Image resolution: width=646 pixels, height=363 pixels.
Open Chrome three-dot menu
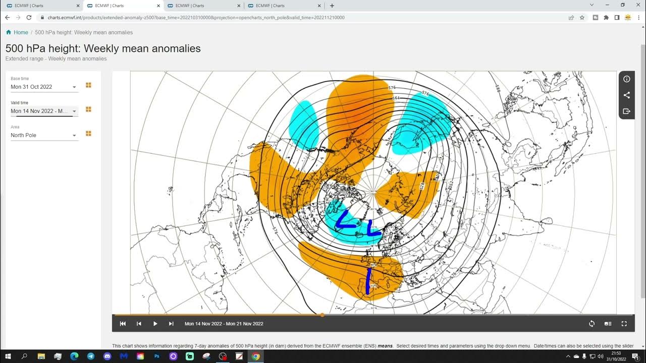[x=638, y=17]
